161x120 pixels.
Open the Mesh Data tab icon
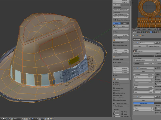pos(153,32)
